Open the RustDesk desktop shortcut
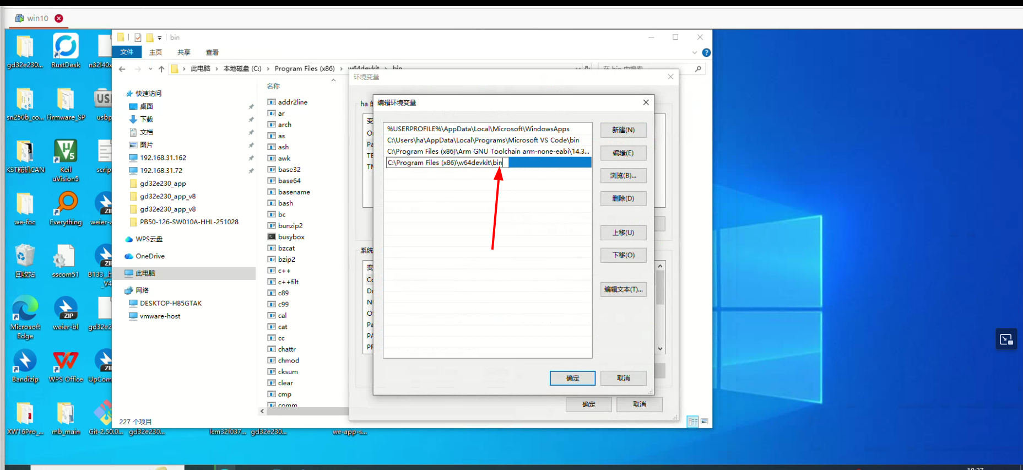Viewport: 1023px width, 470px height. (66, 47)
